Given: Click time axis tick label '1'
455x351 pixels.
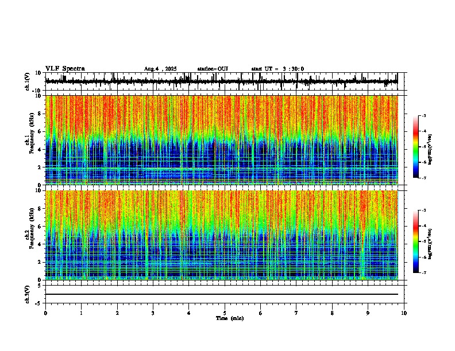Looking at the screenshot, I should pyautogui.click(x=81, y=313).
